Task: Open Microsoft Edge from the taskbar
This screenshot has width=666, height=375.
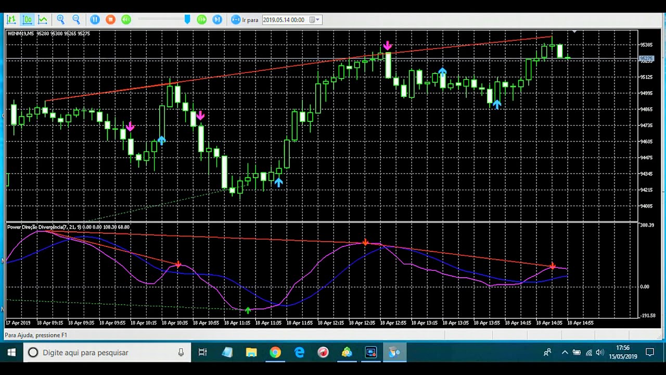Action: [x=299, y=353]
